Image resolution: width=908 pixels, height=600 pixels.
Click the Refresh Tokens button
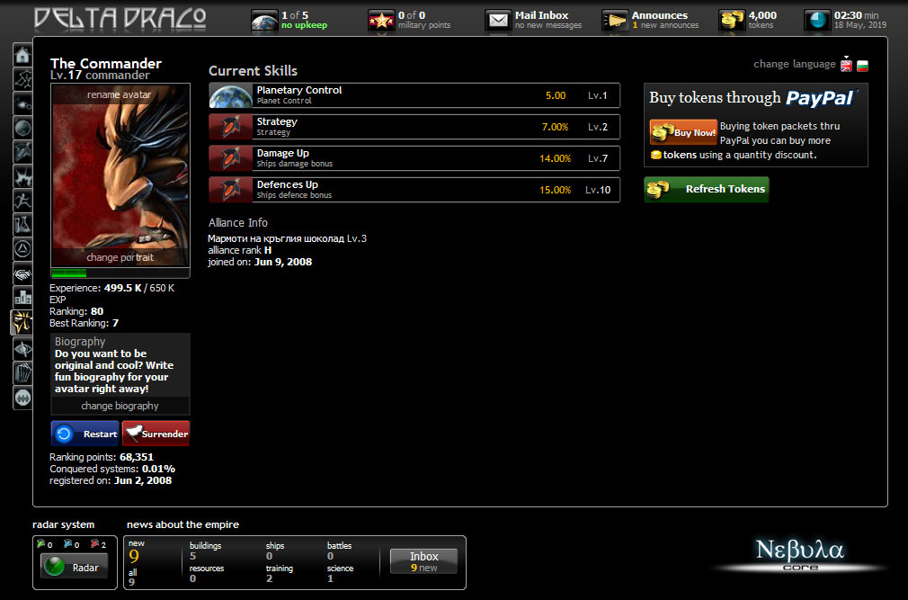tap(707, 190)
